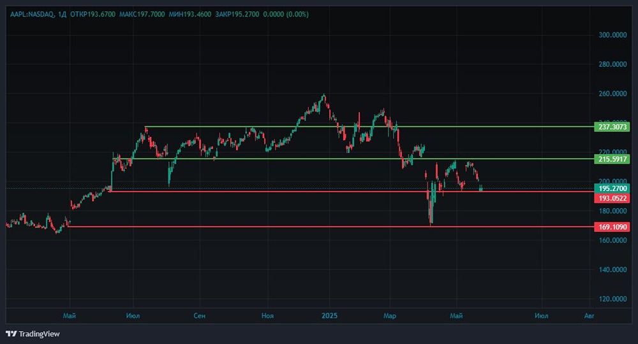
Task: Click the МАКС197.7000 high value
Action: [142, 14]
